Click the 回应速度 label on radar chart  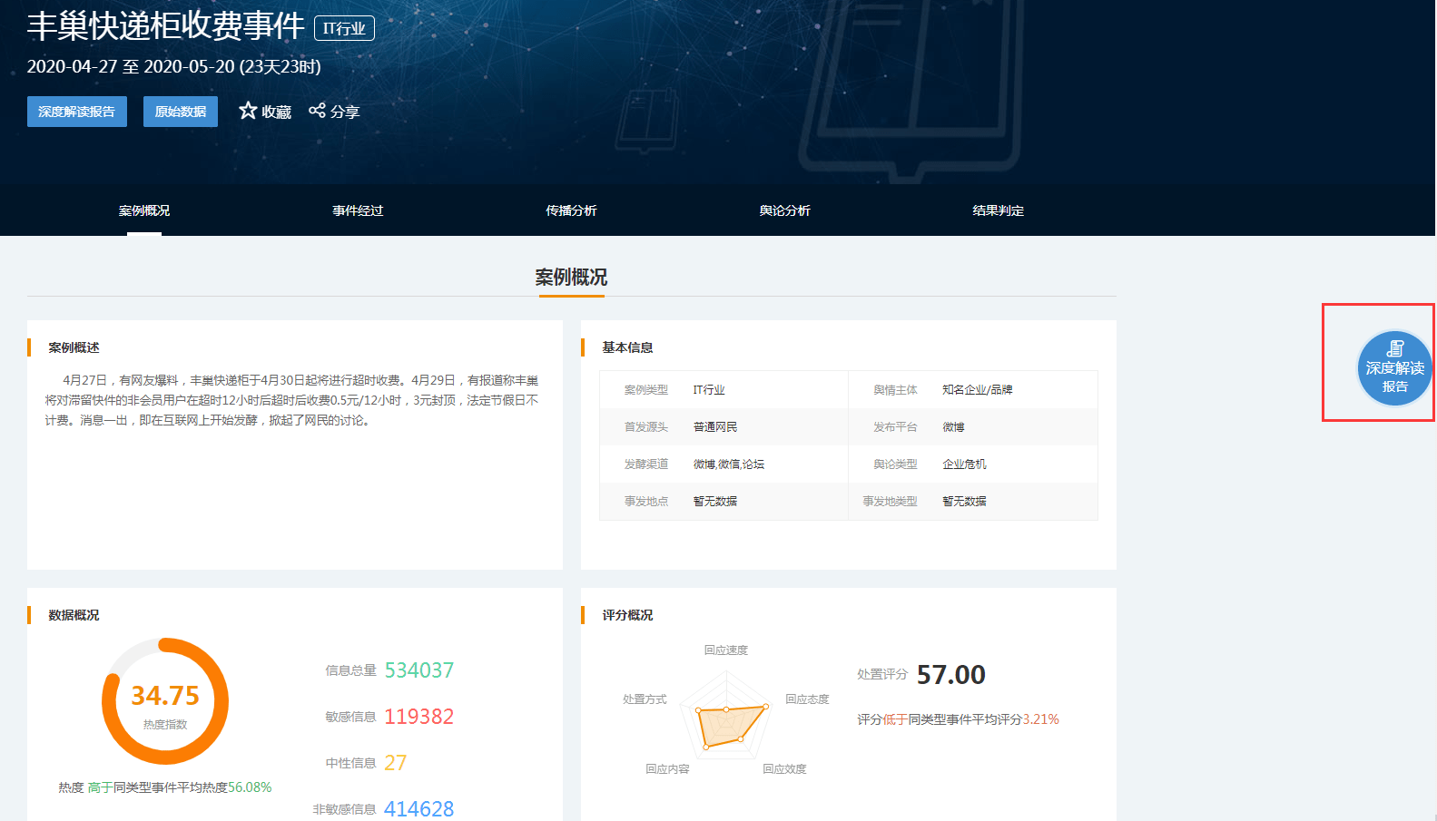coord(726,650)
